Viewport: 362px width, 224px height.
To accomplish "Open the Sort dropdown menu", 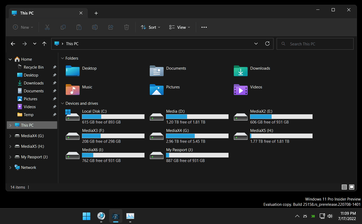I will [x=151, y=27].
